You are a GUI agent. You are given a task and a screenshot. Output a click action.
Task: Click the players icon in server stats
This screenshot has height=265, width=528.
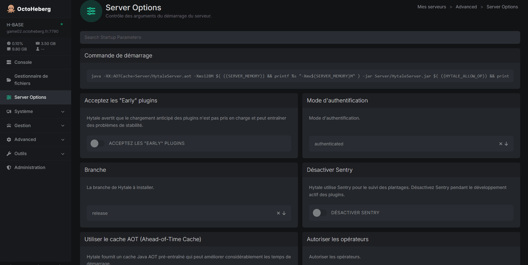click(38, 49)
